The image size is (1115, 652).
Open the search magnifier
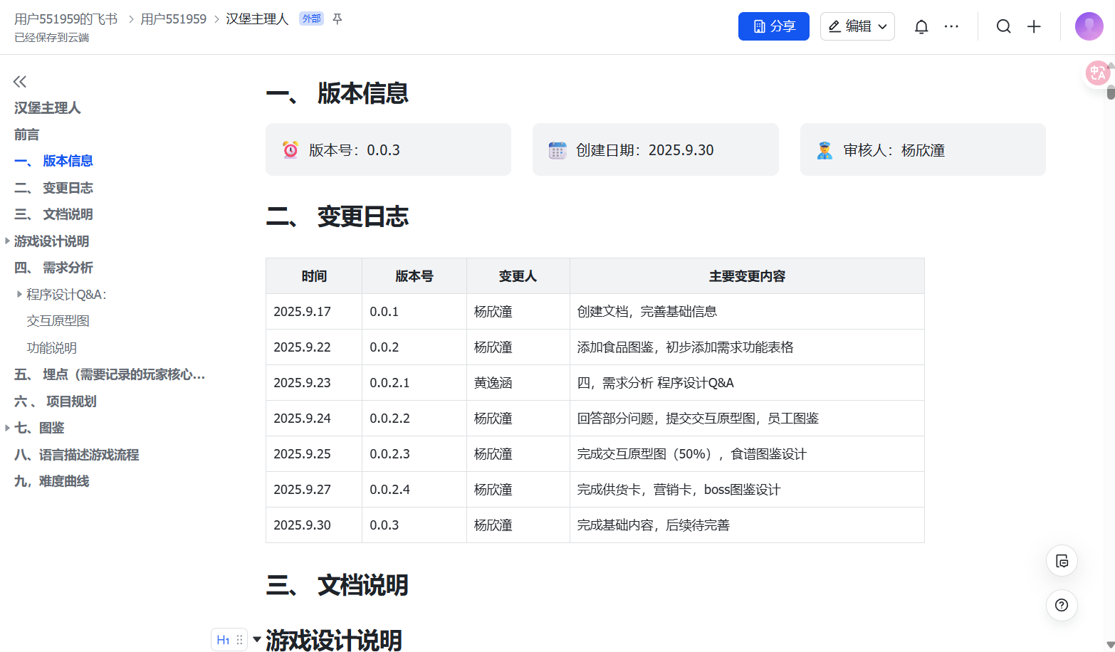click(1004, 26)
